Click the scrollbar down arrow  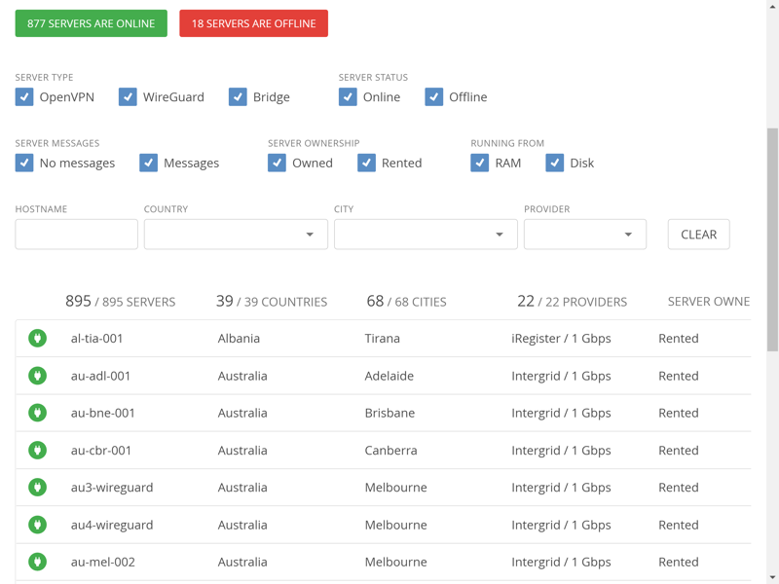pos(772,577)
